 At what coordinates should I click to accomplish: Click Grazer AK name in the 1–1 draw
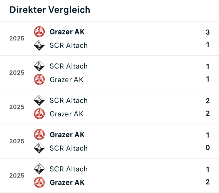coord(67,80)
